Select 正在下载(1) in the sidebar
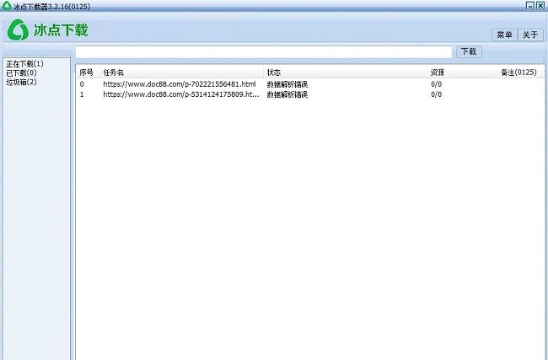548x360 pixels. click(x=24, y=64)
